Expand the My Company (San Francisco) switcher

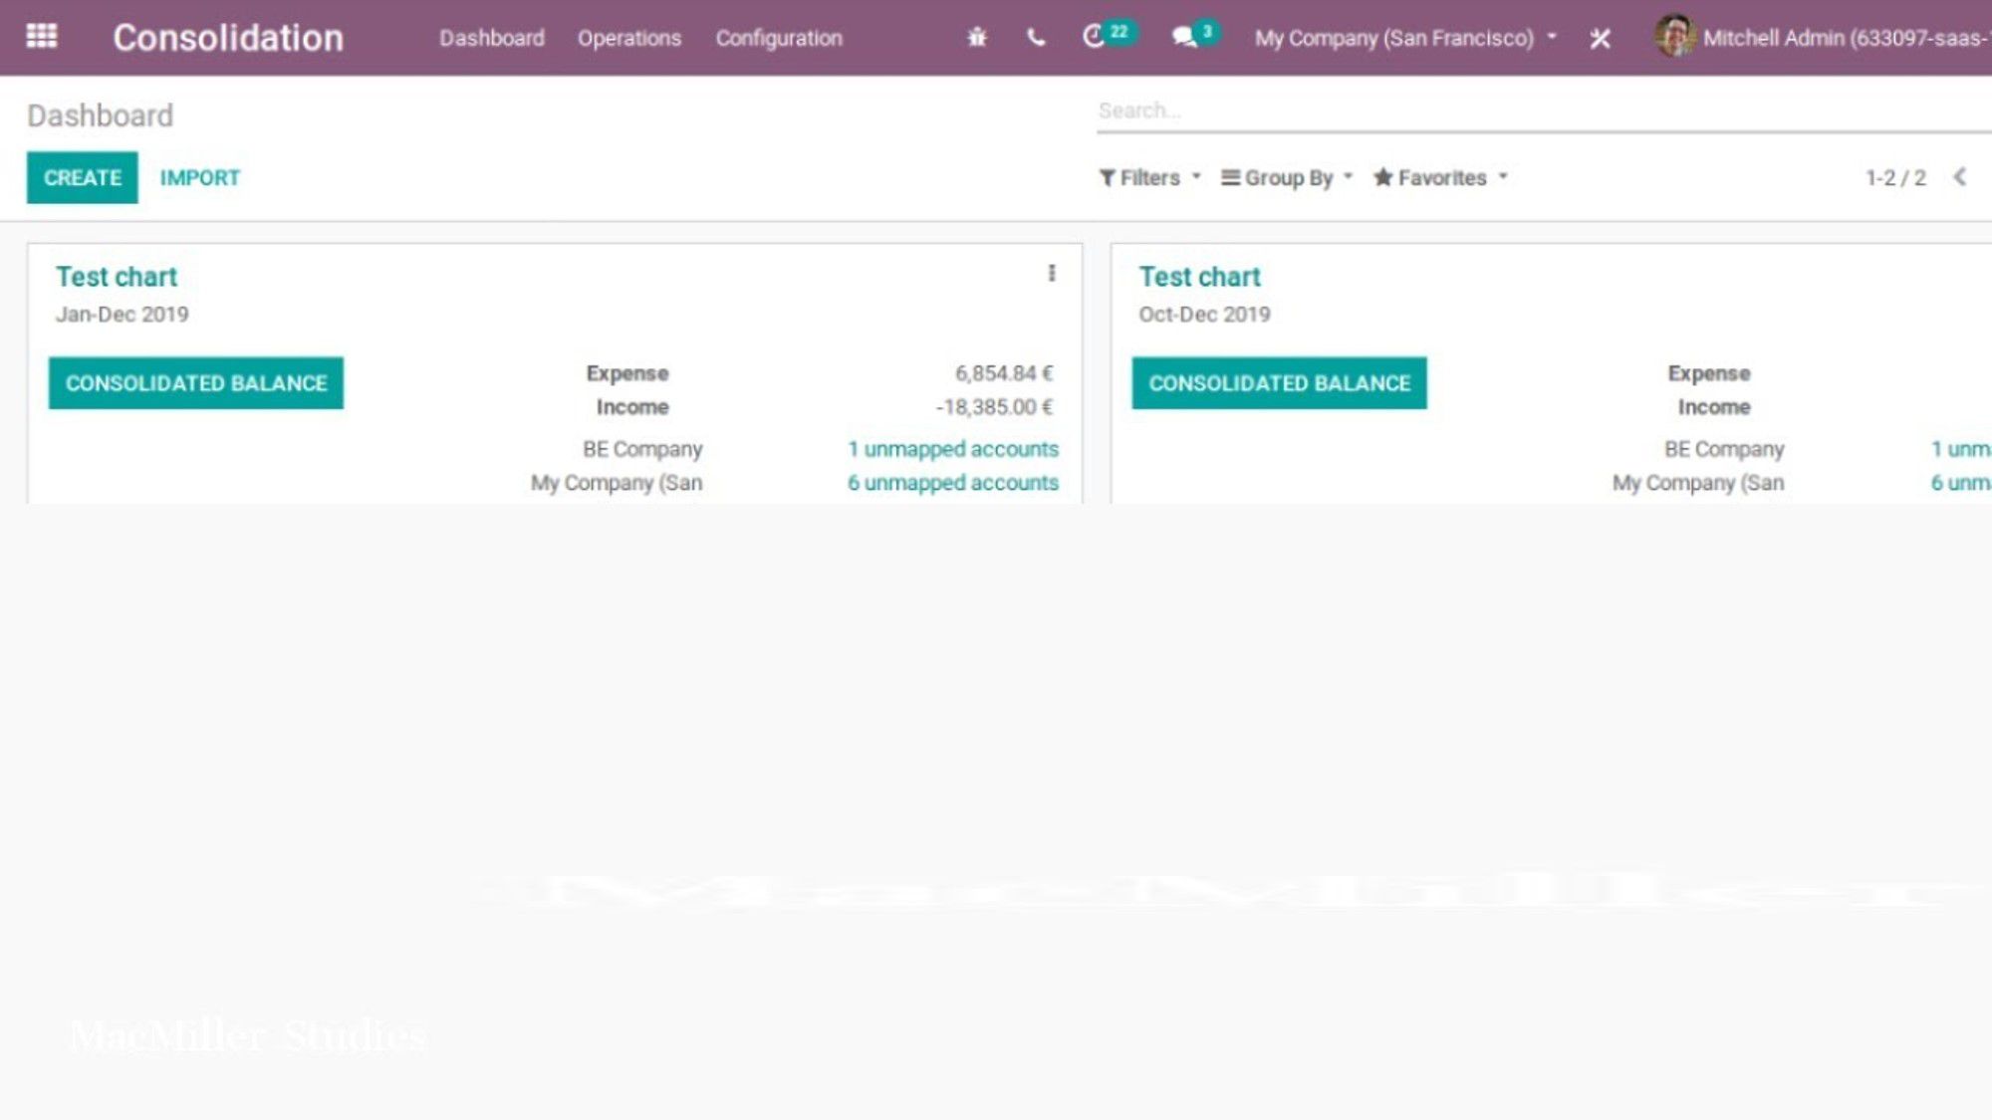tap(1405, 38)
